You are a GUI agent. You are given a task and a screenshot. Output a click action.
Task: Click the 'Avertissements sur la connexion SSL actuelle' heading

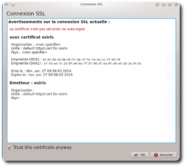coord(59,22)
